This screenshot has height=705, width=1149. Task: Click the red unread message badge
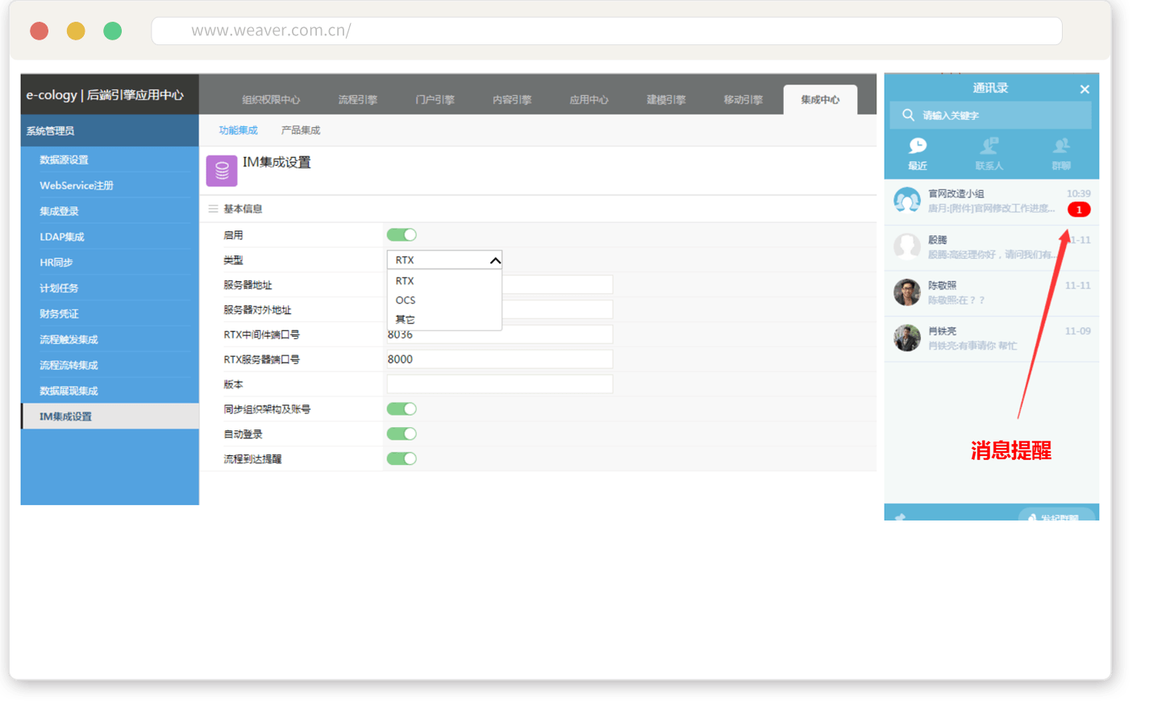[x=1079, y=209]
